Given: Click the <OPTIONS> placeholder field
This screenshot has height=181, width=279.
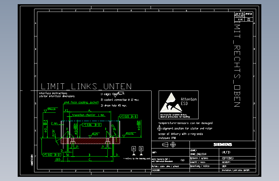Looking at the screenshot, I should point(228,158).
